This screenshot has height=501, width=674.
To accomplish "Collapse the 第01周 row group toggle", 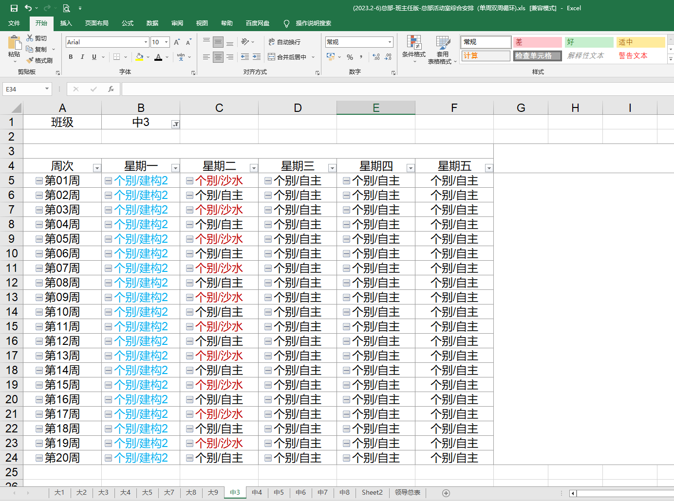I will click(39, 180).
